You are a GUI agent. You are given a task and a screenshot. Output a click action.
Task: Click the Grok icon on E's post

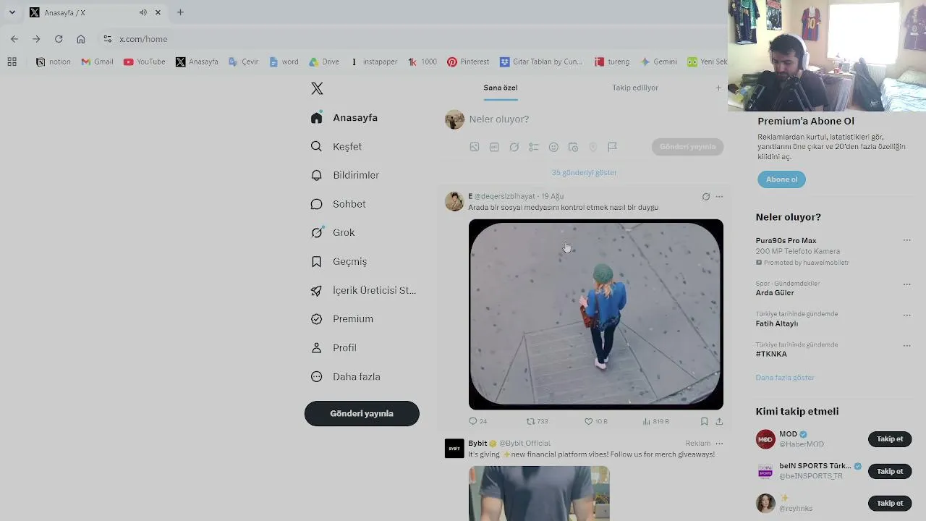(706, 196)
